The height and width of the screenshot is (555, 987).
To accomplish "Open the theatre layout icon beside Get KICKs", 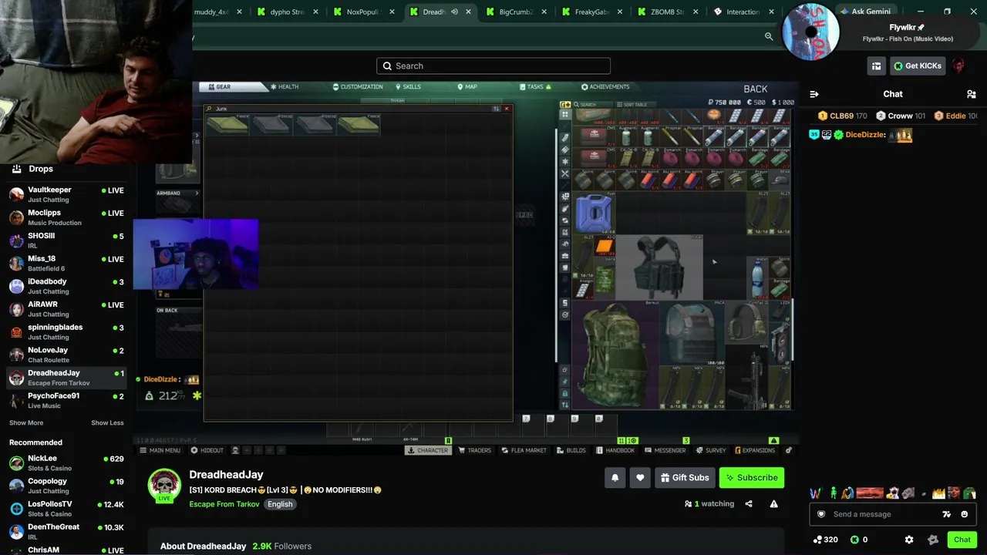I will (x=876, y=66).
